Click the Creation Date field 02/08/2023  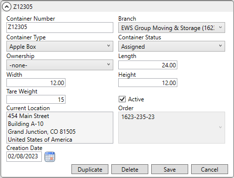click(24, 156)
